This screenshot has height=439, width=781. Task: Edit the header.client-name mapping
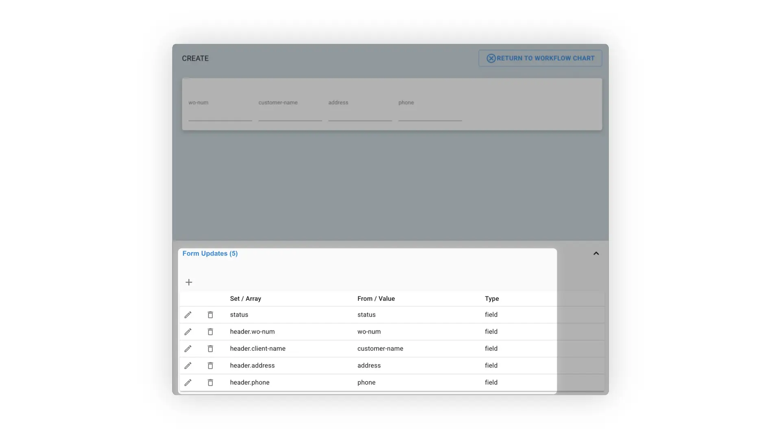coord(188,348)
